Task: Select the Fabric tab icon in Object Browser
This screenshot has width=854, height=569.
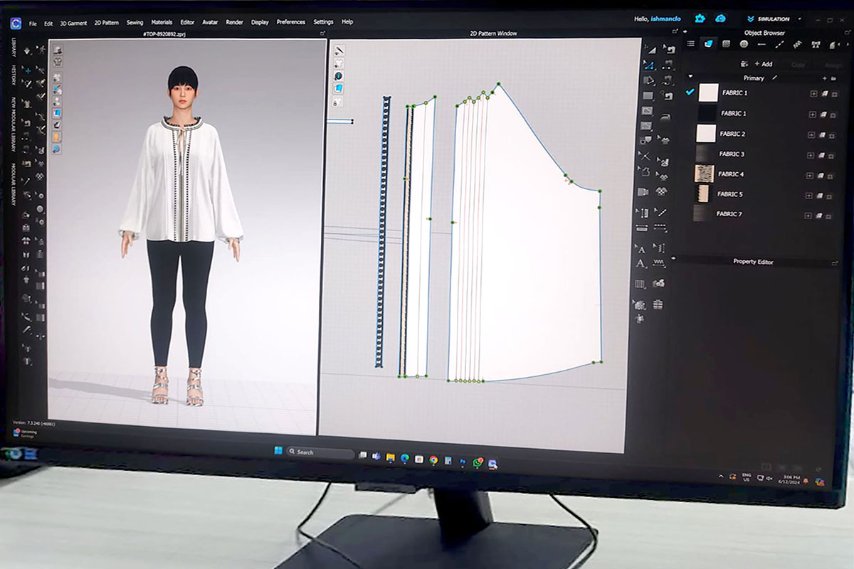Action: [708, 44]
